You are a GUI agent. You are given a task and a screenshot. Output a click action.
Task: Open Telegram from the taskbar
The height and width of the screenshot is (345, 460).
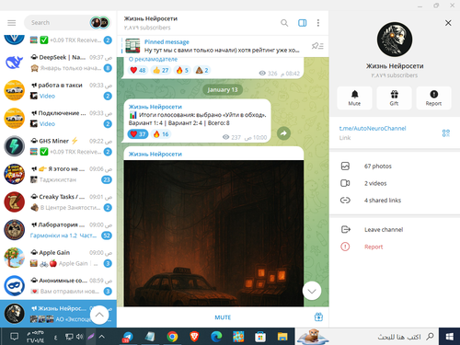tap(128, 337)
